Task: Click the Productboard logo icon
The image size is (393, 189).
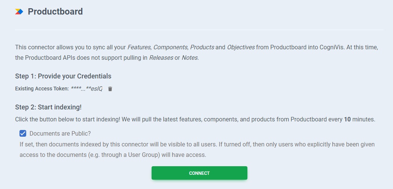Action: (x=19, y=12)
